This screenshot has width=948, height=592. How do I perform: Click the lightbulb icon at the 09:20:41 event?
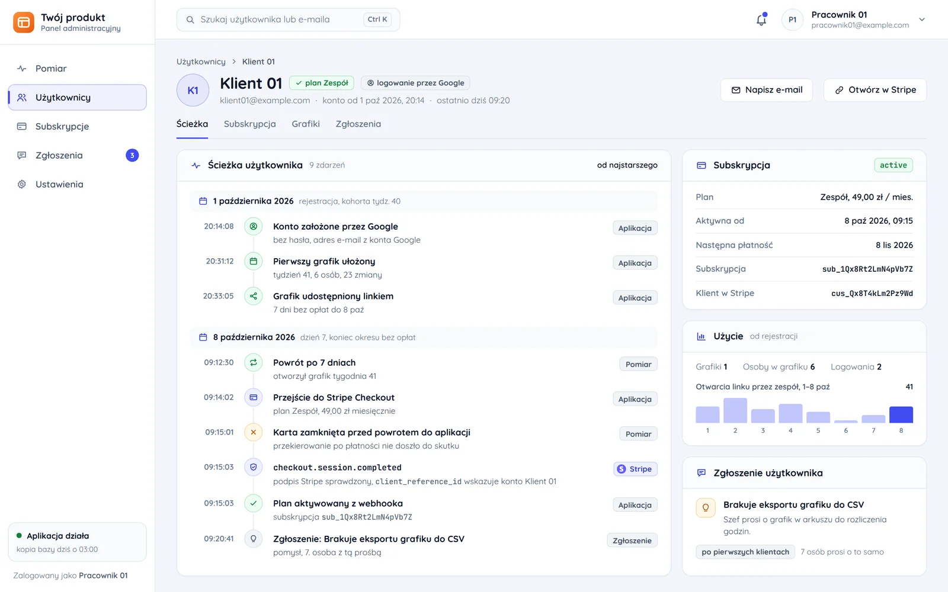[x=254, y=539]
